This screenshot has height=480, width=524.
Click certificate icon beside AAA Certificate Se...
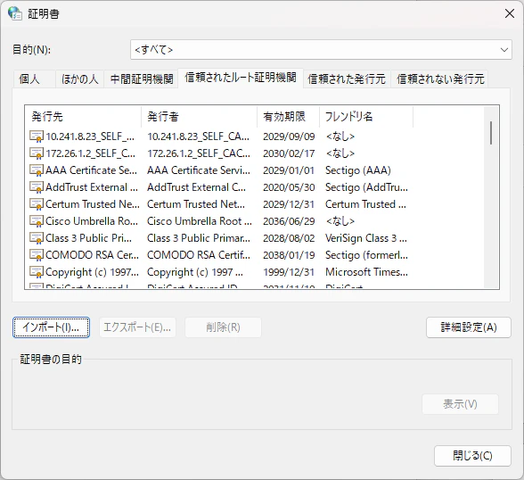point(37,170)
